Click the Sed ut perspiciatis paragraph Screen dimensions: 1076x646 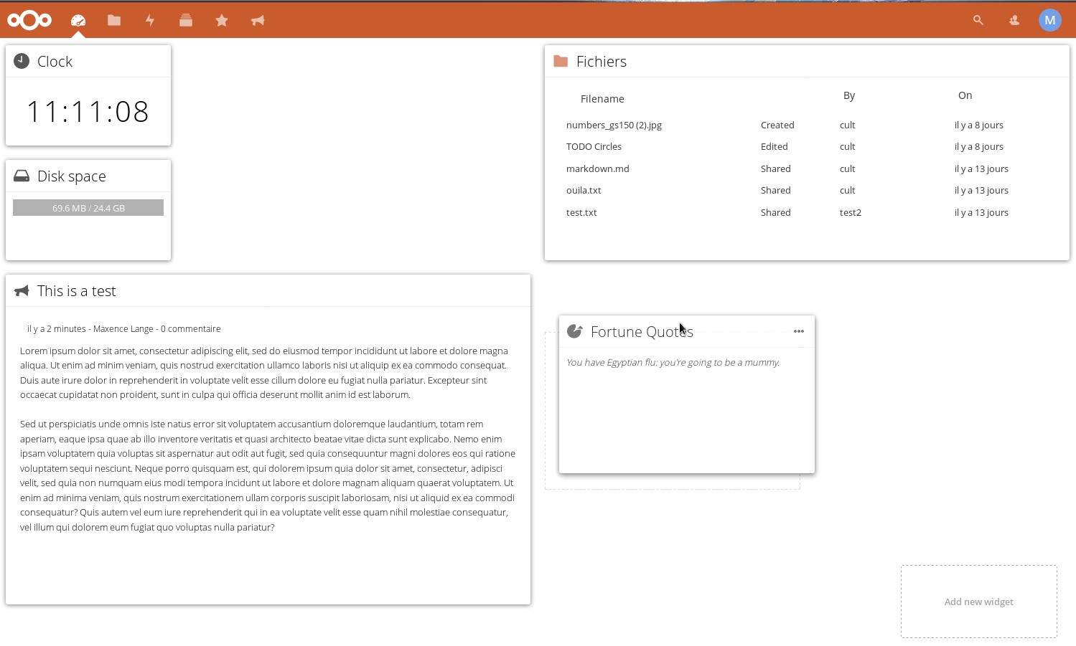point(268,475)
